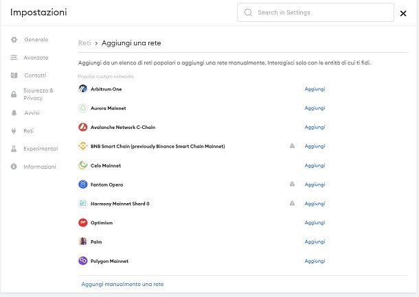
Task: Click the Avanzate sliders icon
Action: [x=14, y=58]
